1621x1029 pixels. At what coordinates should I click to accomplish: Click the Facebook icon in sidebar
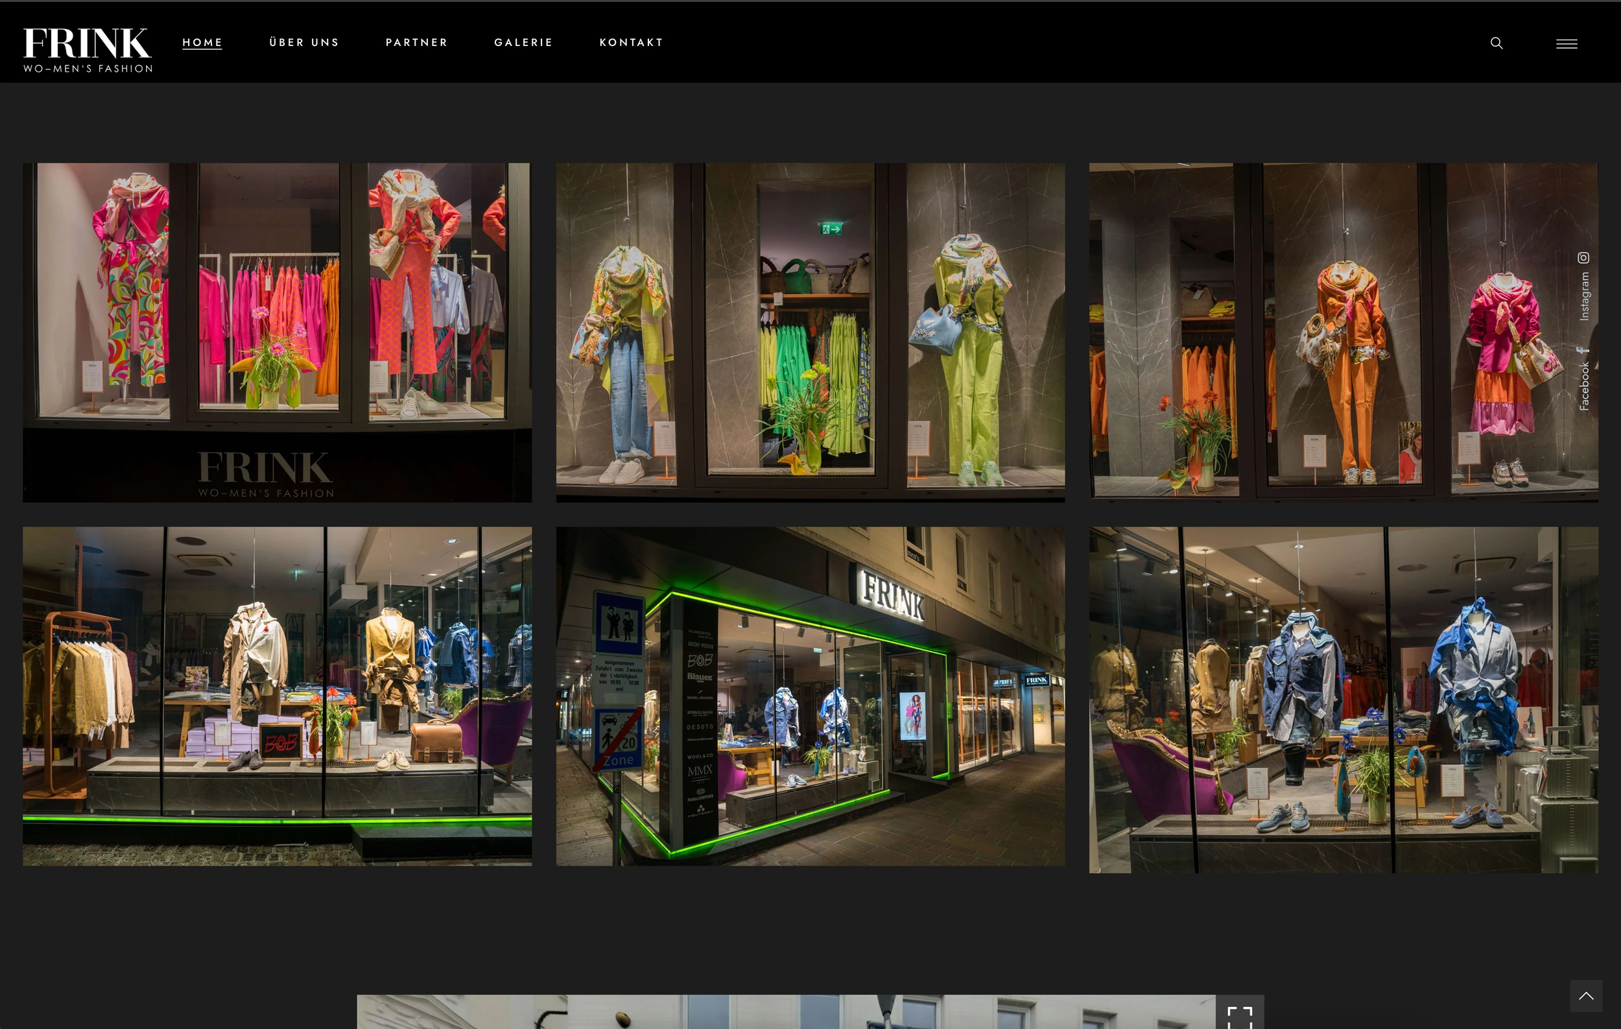coord(1583,350)
